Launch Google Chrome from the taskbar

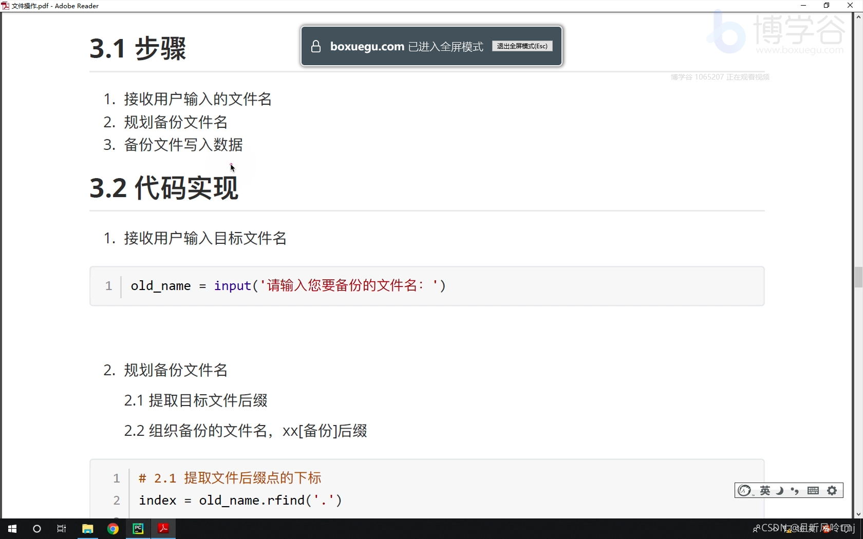(113, 529)
